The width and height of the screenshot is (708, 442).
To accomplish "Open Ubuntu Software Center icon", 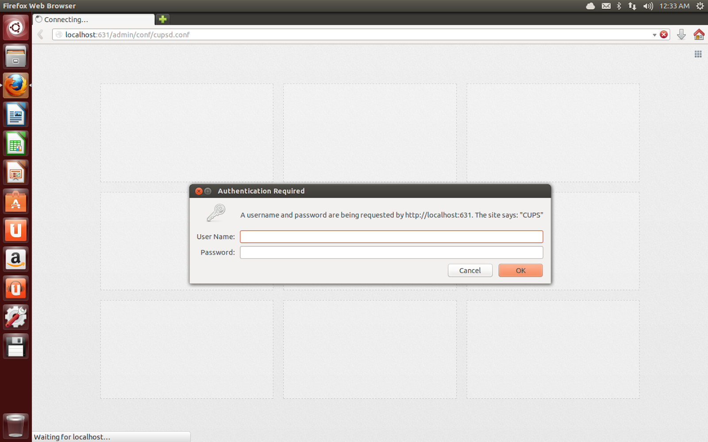I will [x=15, y=202].
